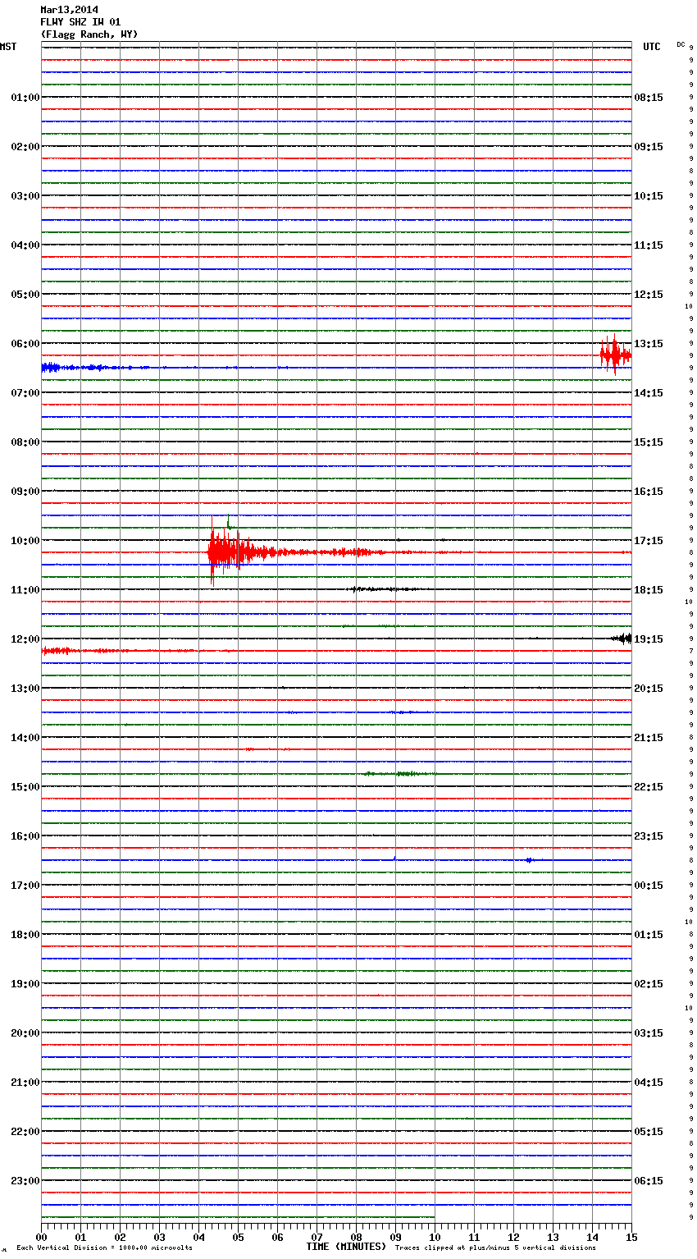This screenshot has height=1259, width=697.
Task: Click the UTC timezone header
Action: (x=651, y=47)
